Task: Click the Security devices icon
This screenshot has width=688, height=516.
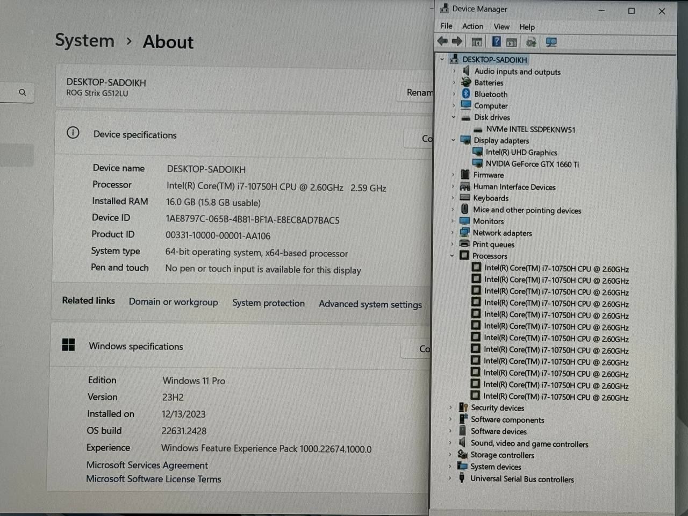Action: (x=463, y=407)
